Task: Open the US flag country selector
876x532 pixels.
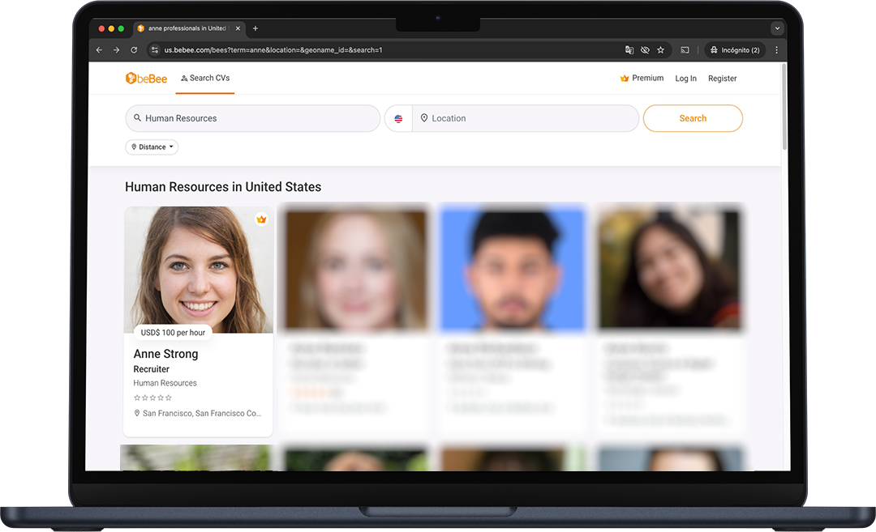Action: tap(398, 118)
